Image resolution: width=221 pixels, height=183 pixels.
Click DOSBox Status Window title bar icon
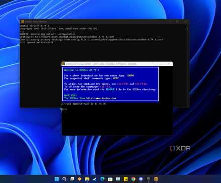(23, 22)
